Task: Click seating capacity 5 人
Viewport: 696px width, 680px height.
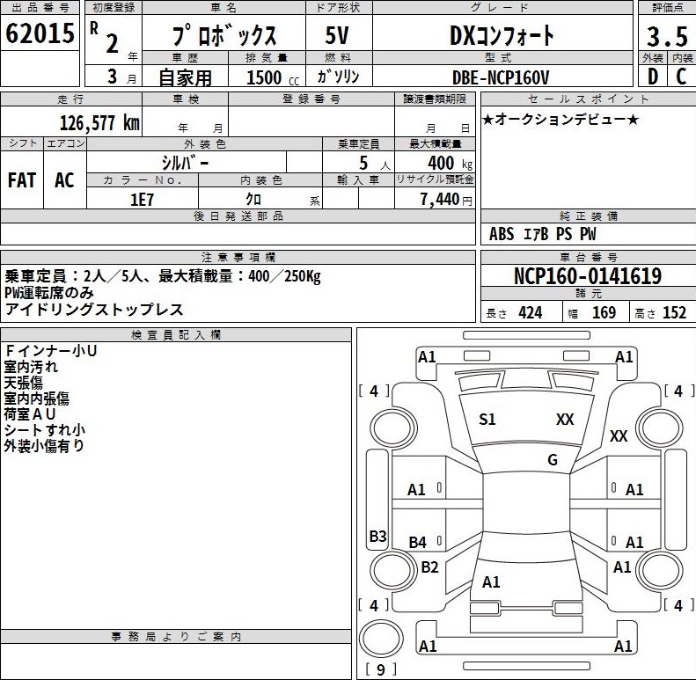Action: [x=374, y=164]
